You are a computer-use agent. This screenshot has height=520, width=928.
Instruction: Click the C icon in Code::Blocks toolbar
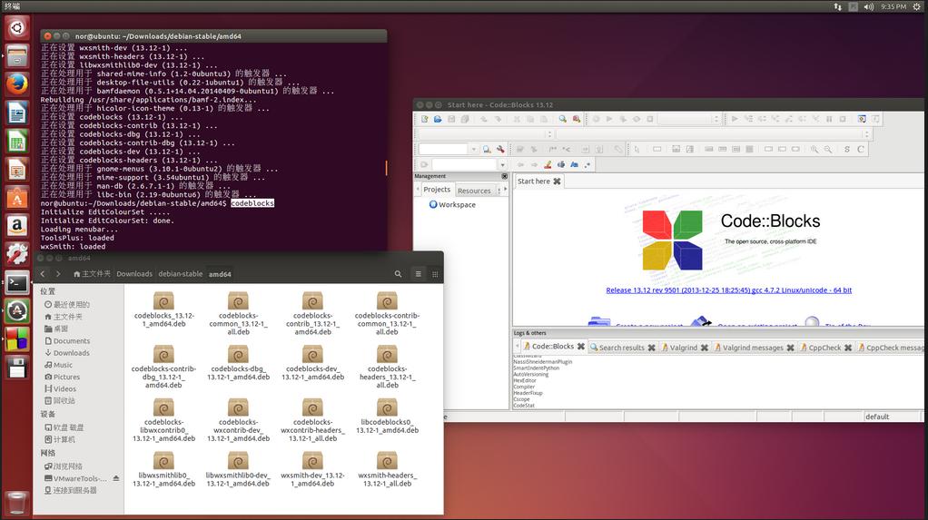[861, 149]
